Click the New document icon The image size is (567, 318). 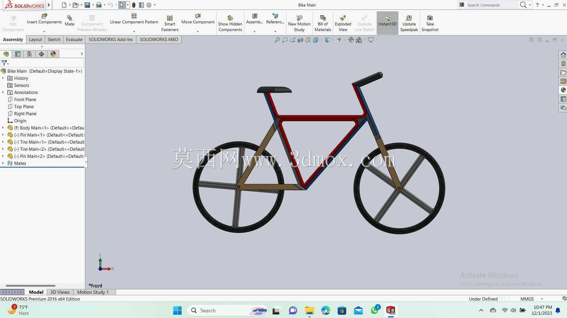64,5
